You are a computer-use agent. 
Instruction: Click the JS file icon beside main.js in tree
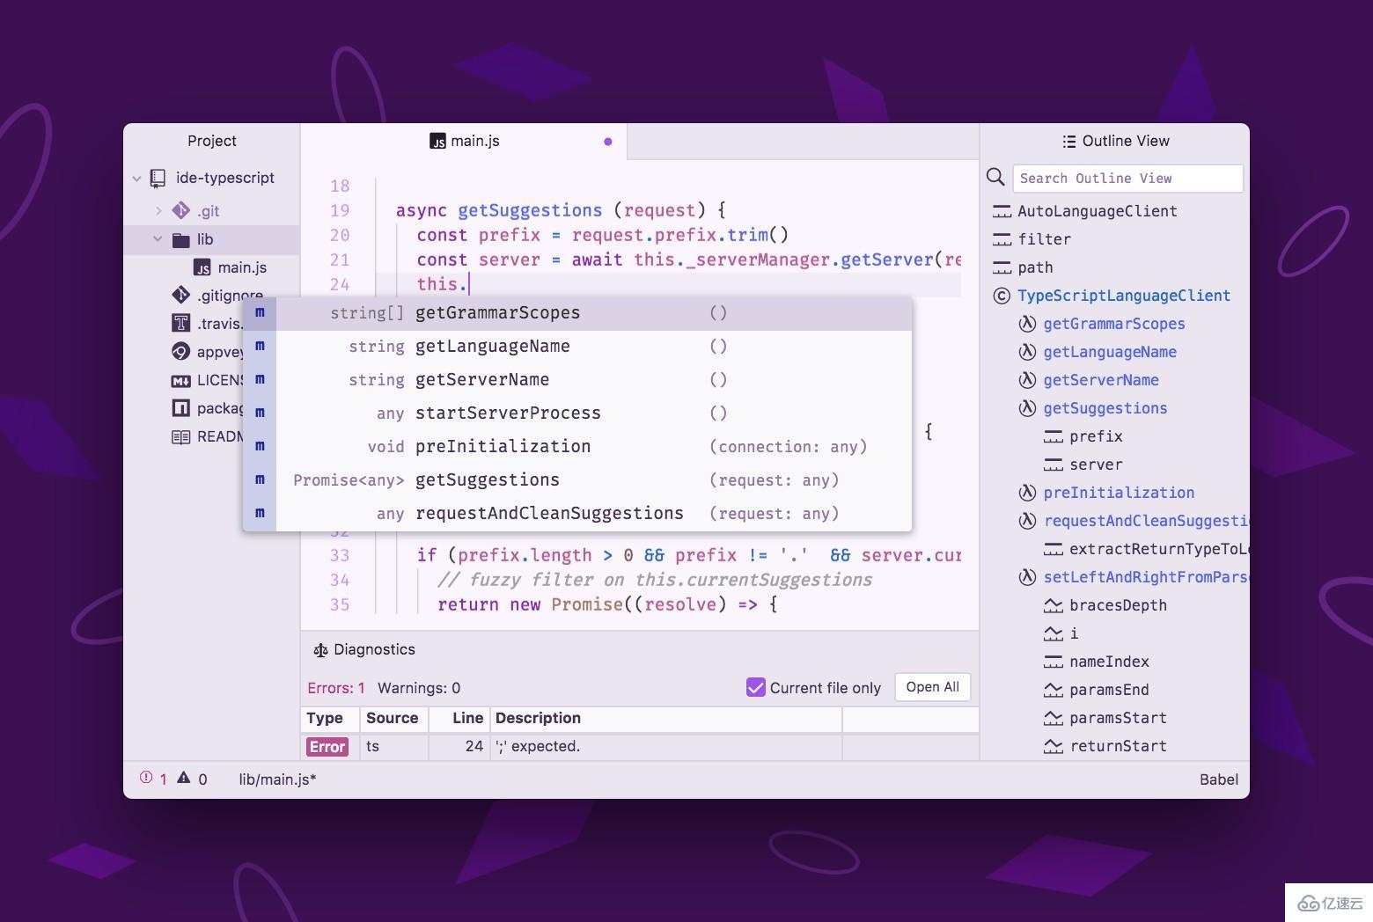(202, 267)
